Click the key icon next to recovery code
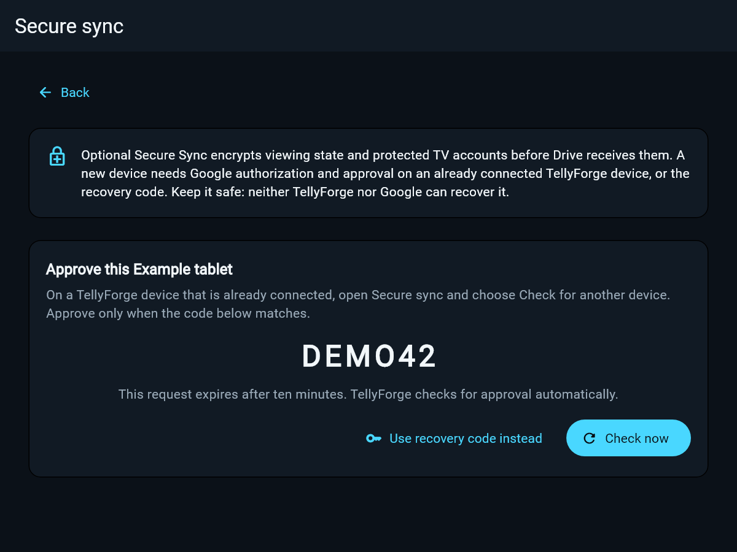This screenshot has width=737, height=552. click(x=373, y=438)
